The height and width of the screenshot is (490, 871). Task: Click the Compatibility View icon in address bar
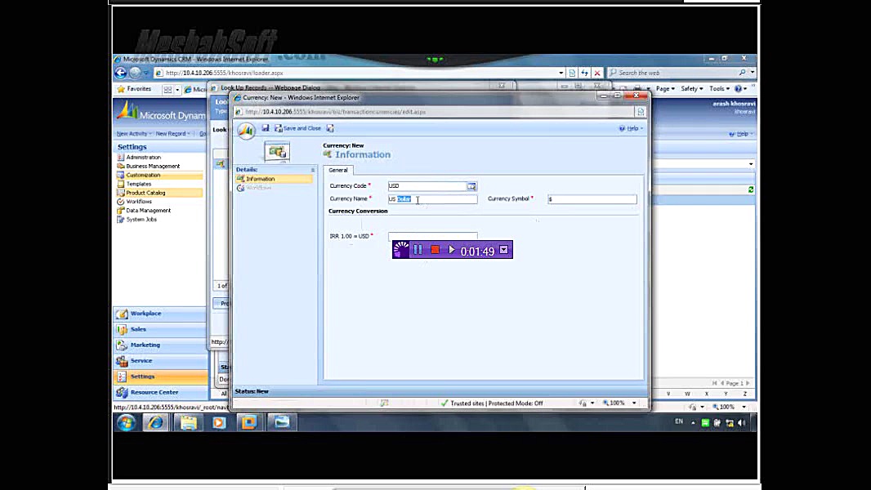(x=572, y=73)
